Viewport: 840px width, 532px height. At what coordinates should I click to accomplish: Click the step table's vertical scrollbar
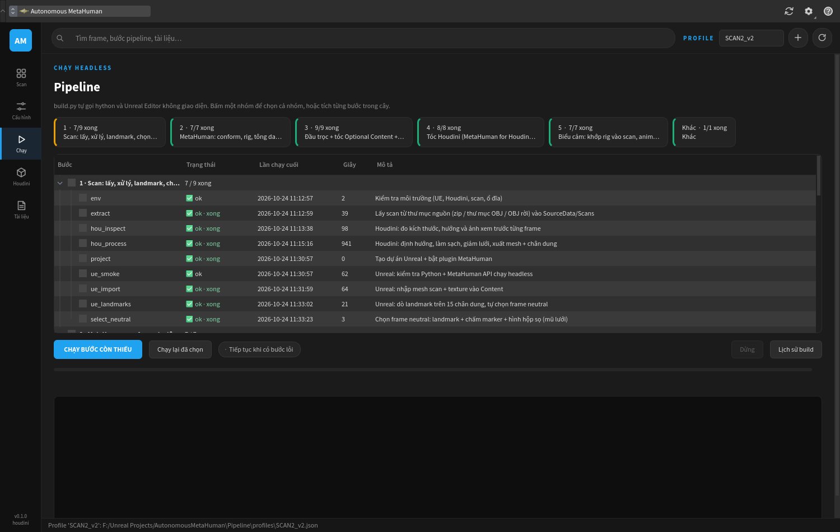[x=819, y=176]
